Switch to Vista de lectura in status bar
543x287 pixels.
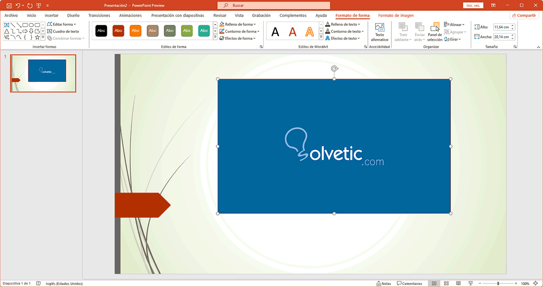(458, 283)
